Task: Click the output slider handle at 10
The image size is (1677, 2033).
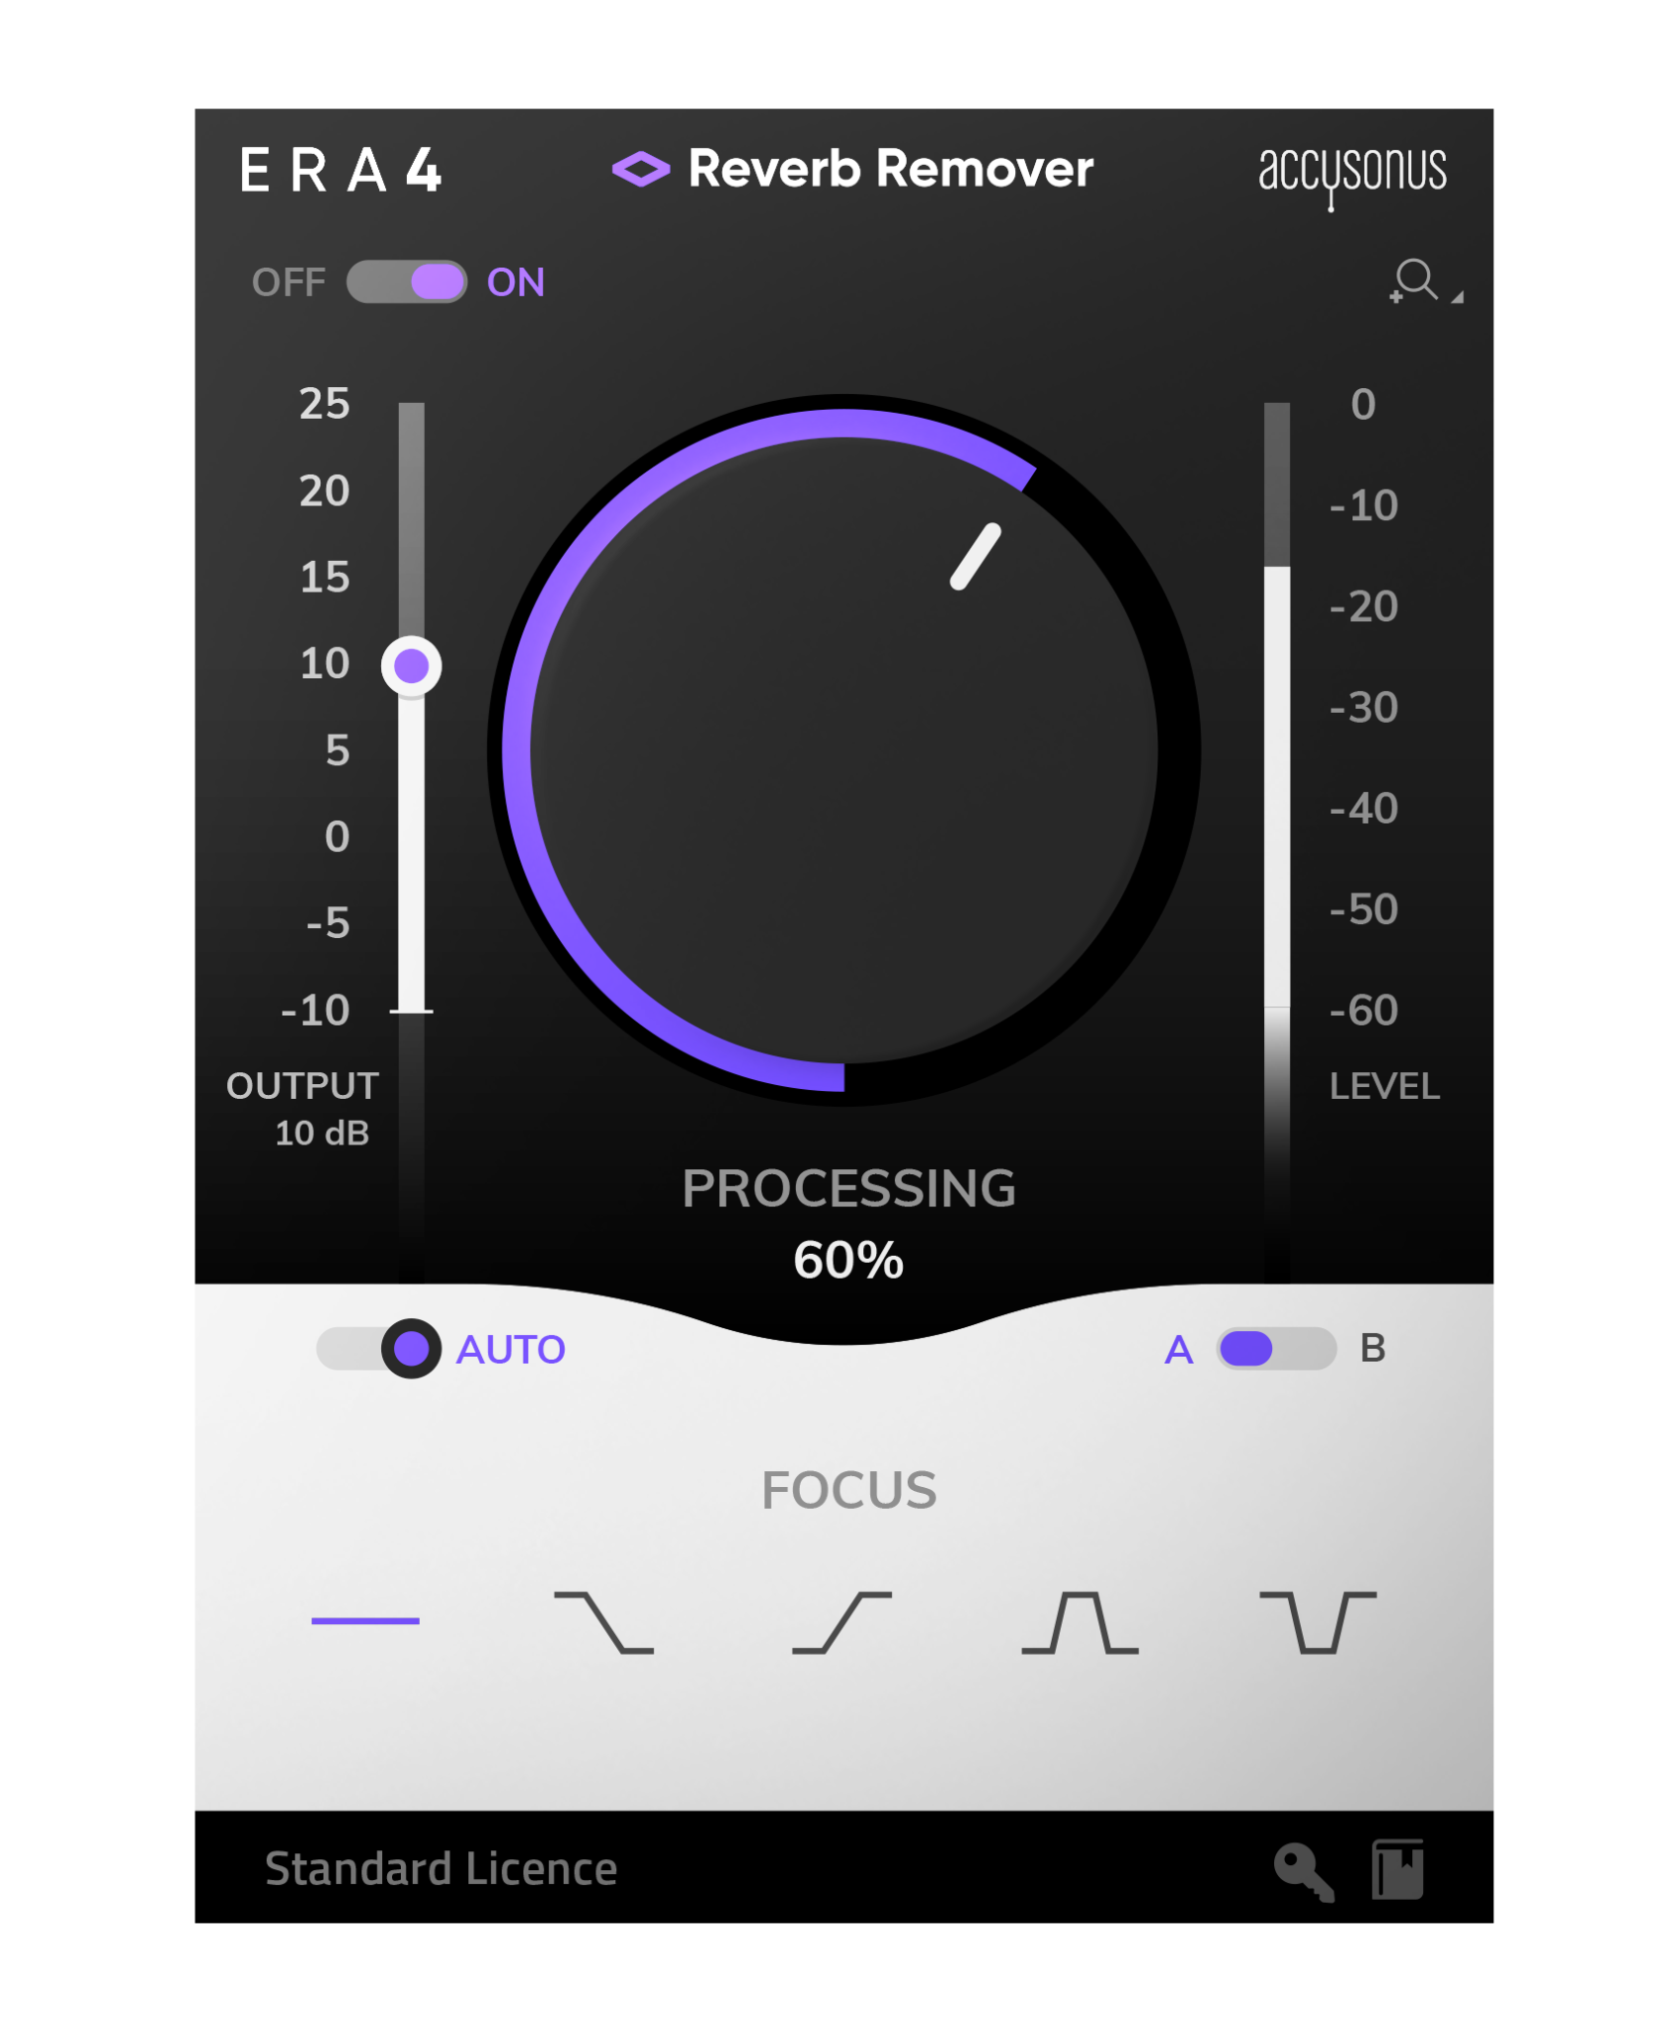Action: (411, 666)
